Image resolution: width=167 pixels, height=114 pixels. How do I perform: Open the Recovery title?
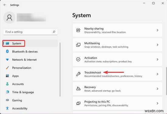(x=90, y=87)
